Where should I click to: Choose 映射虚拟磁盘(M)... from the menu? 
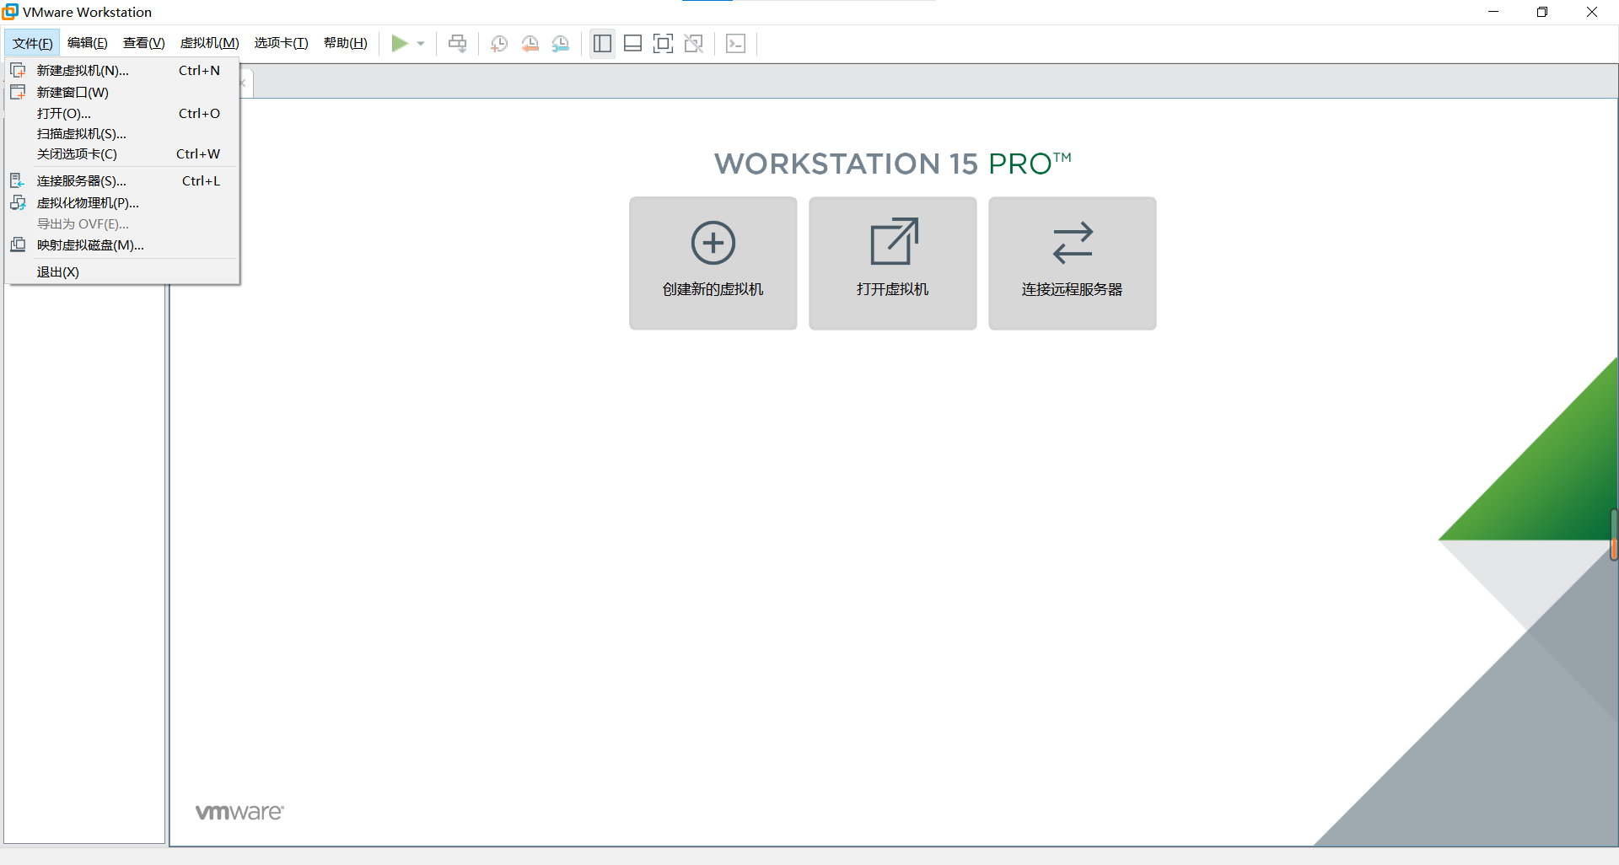[123, 245]
